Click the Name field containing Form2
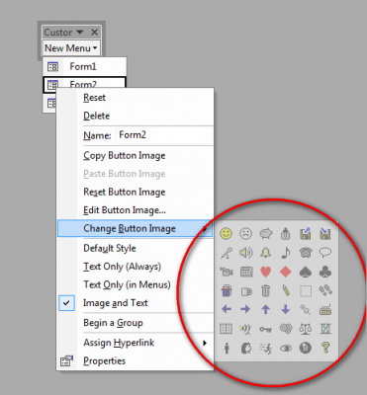The width and height of the screenshot is (367, 395). click(x=165, y=135)
